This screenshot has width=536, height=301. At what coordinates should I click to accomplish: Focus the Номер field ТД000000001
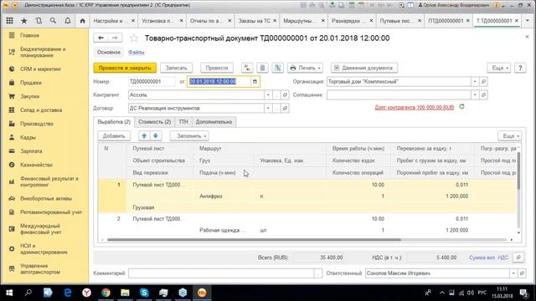[x=152, y=82]
